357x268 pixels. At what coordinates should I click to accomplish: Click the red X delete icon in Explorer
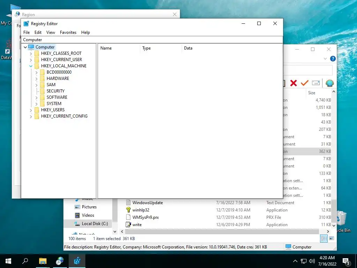tap(294, 83)
